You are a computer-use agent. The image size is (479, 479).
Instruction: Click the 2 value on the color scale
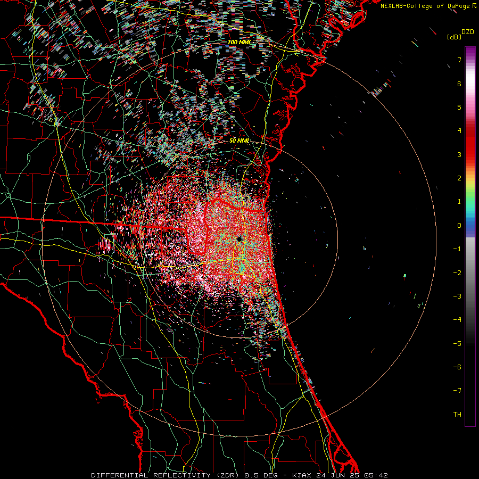[459, 178]
